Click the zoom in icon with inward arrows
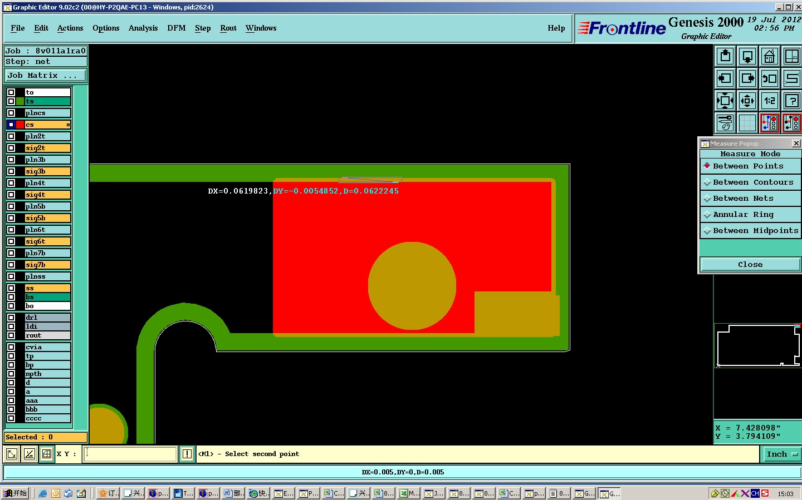 tap(725, 101)
